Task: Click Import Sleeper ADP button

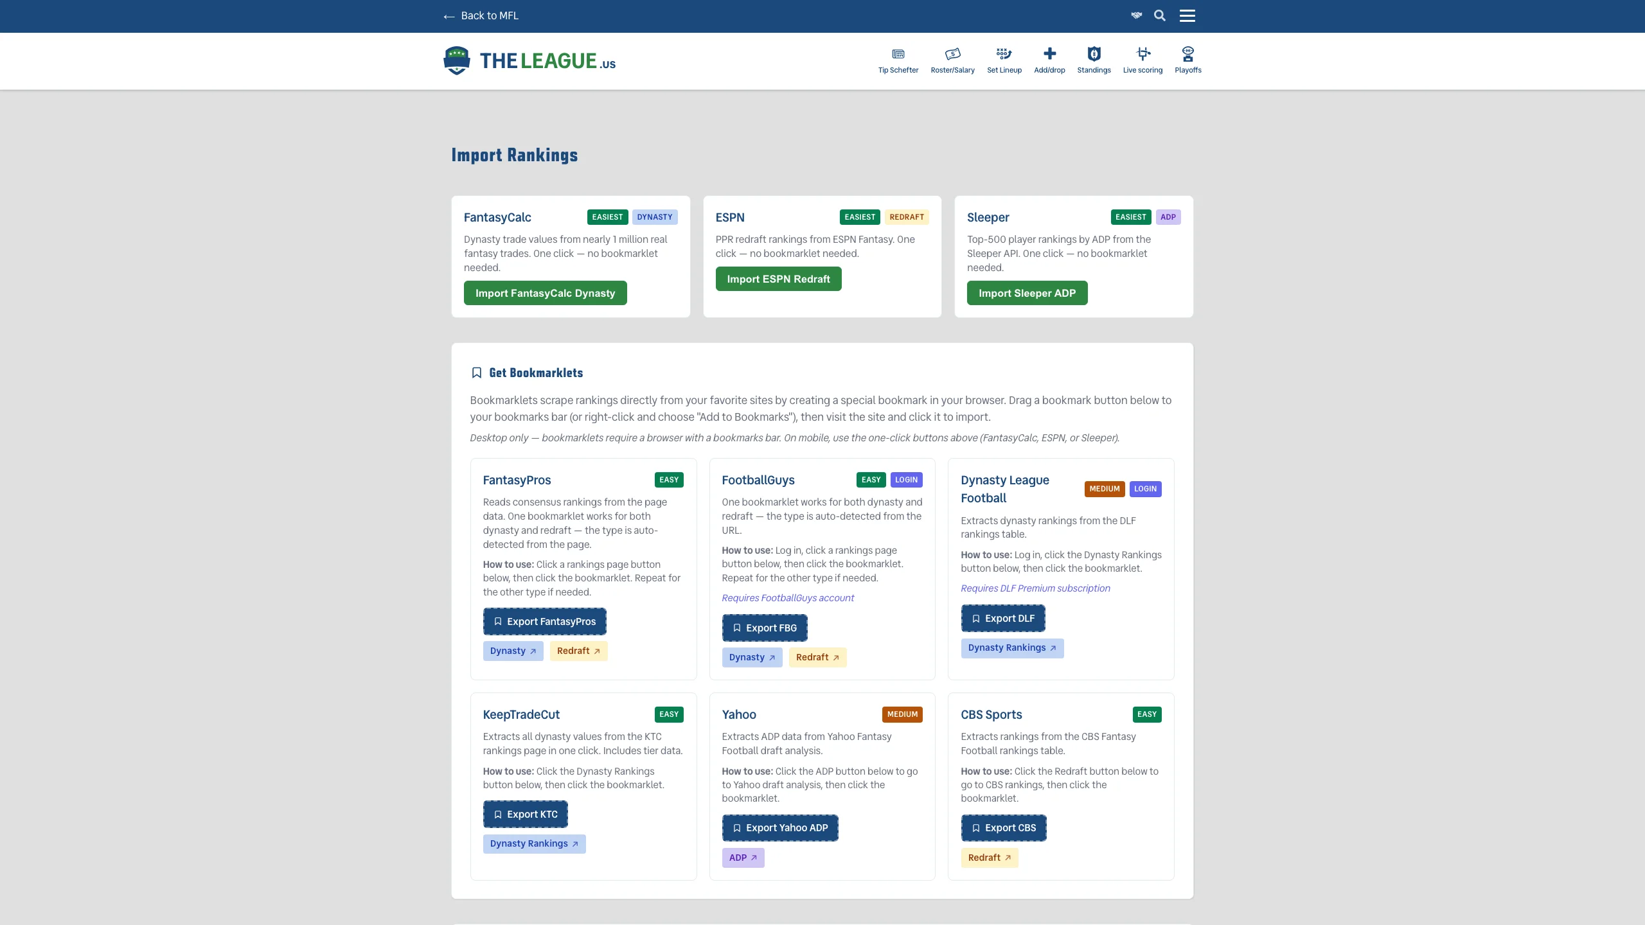Action: coord(1027,293)
